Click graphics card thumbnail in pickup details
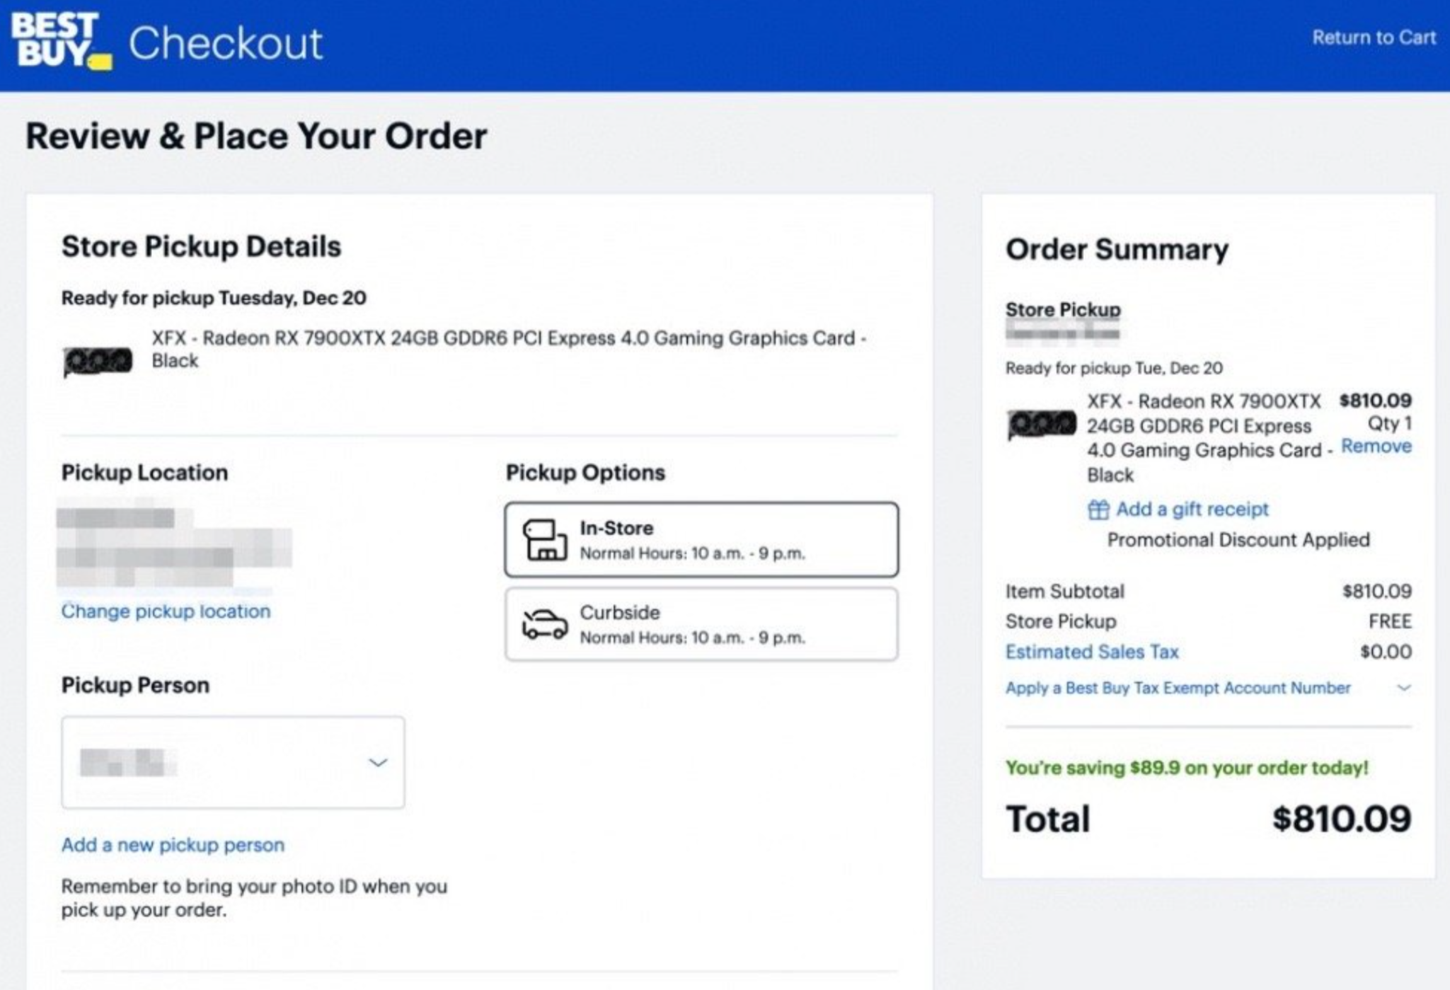Viewport: 1450px width, 990px height. 98,361
